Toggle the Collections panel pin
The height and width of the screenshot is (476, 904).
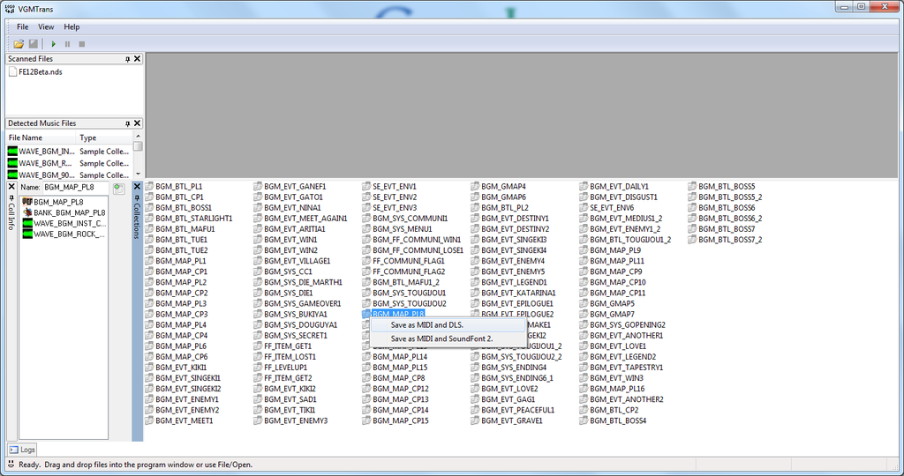tap(137, 198)
